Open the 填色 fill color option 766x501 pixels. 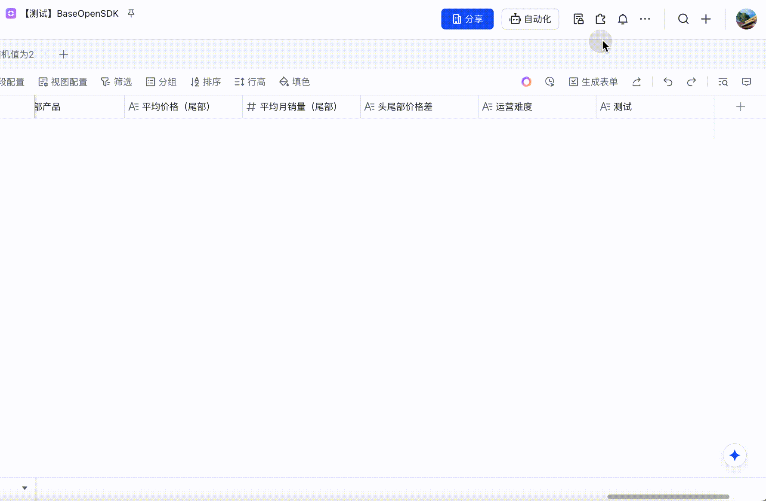294,82
